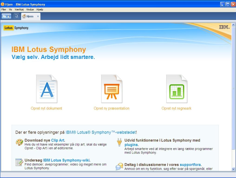This screenshot has height=178, width=236.
Task: Click the supportfora link
Action: (190, 165)
